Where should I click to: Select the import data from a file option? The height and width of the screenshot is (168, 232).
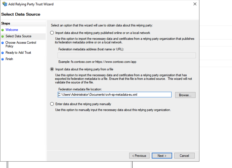click(52, 69)
